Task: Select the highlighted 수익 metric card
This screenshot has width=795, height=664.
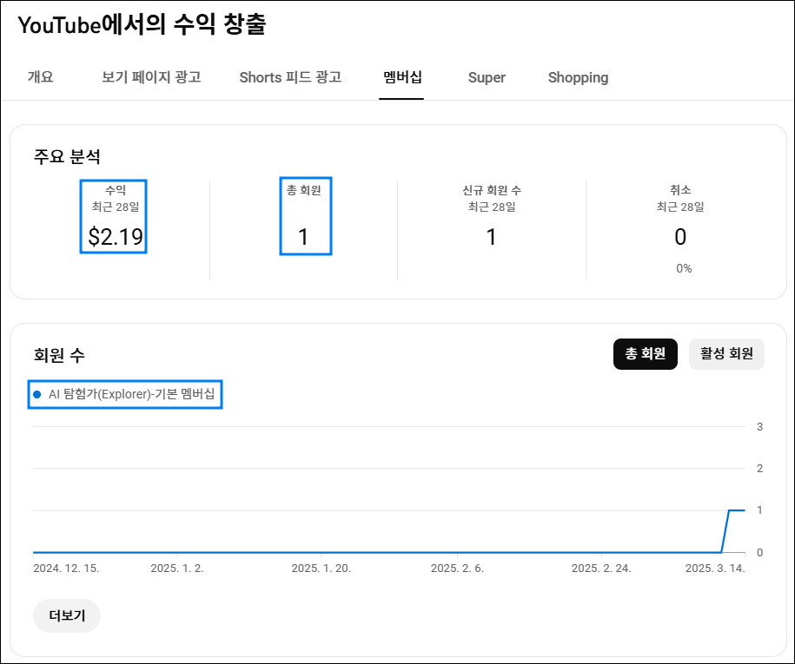Action: tap(114, 216)
